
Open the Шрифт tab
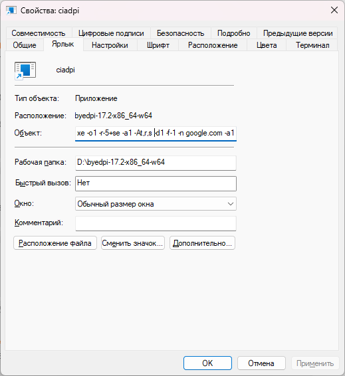pos(158,45)
